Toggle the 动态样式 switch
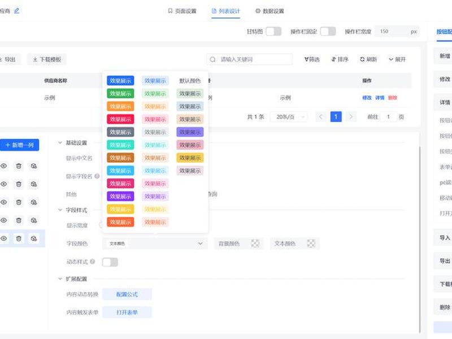452x339 pixels. (x=110, y=262)
